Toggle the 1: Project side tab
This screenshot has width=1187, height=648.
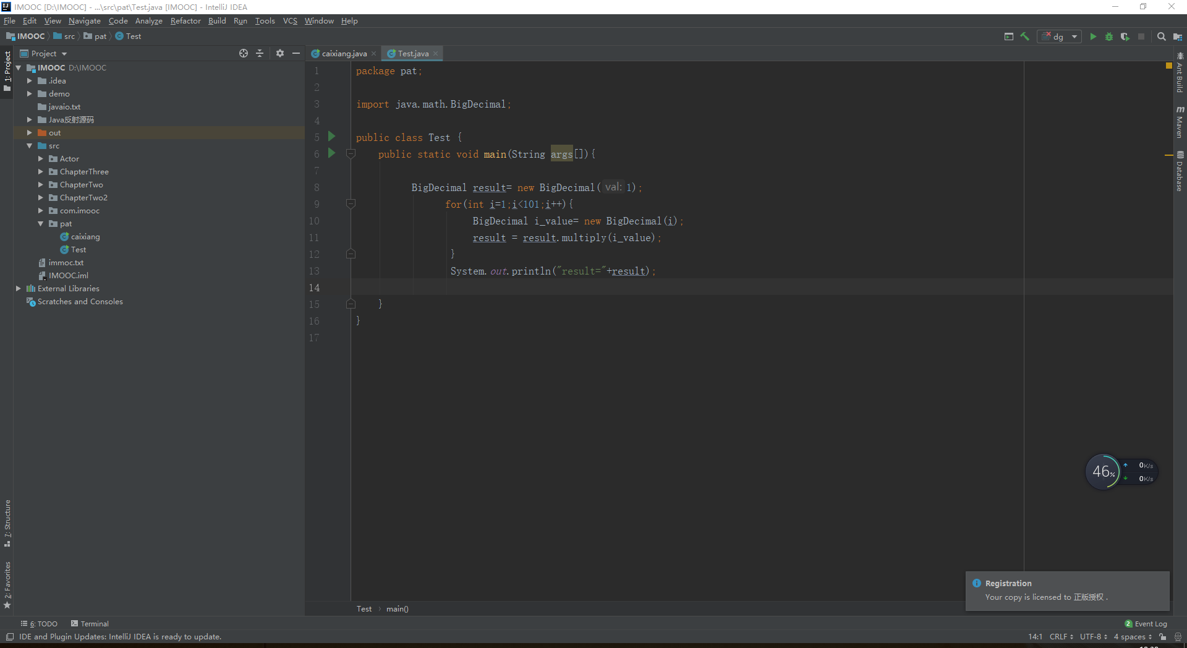7,71
